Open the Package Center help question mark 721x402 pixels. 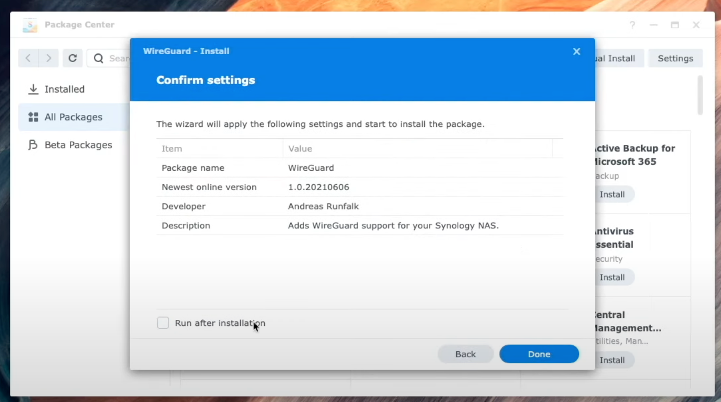632,25
